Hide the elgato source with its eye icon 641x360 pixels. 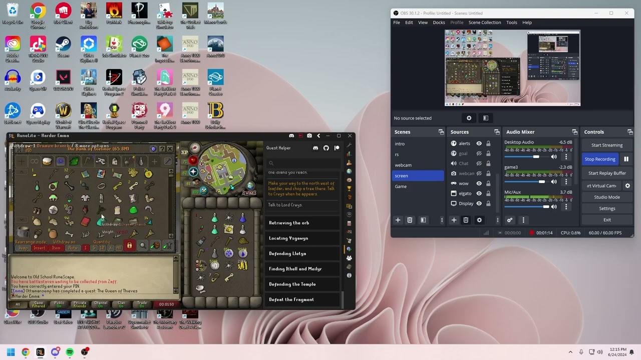[x=479, y=193]
